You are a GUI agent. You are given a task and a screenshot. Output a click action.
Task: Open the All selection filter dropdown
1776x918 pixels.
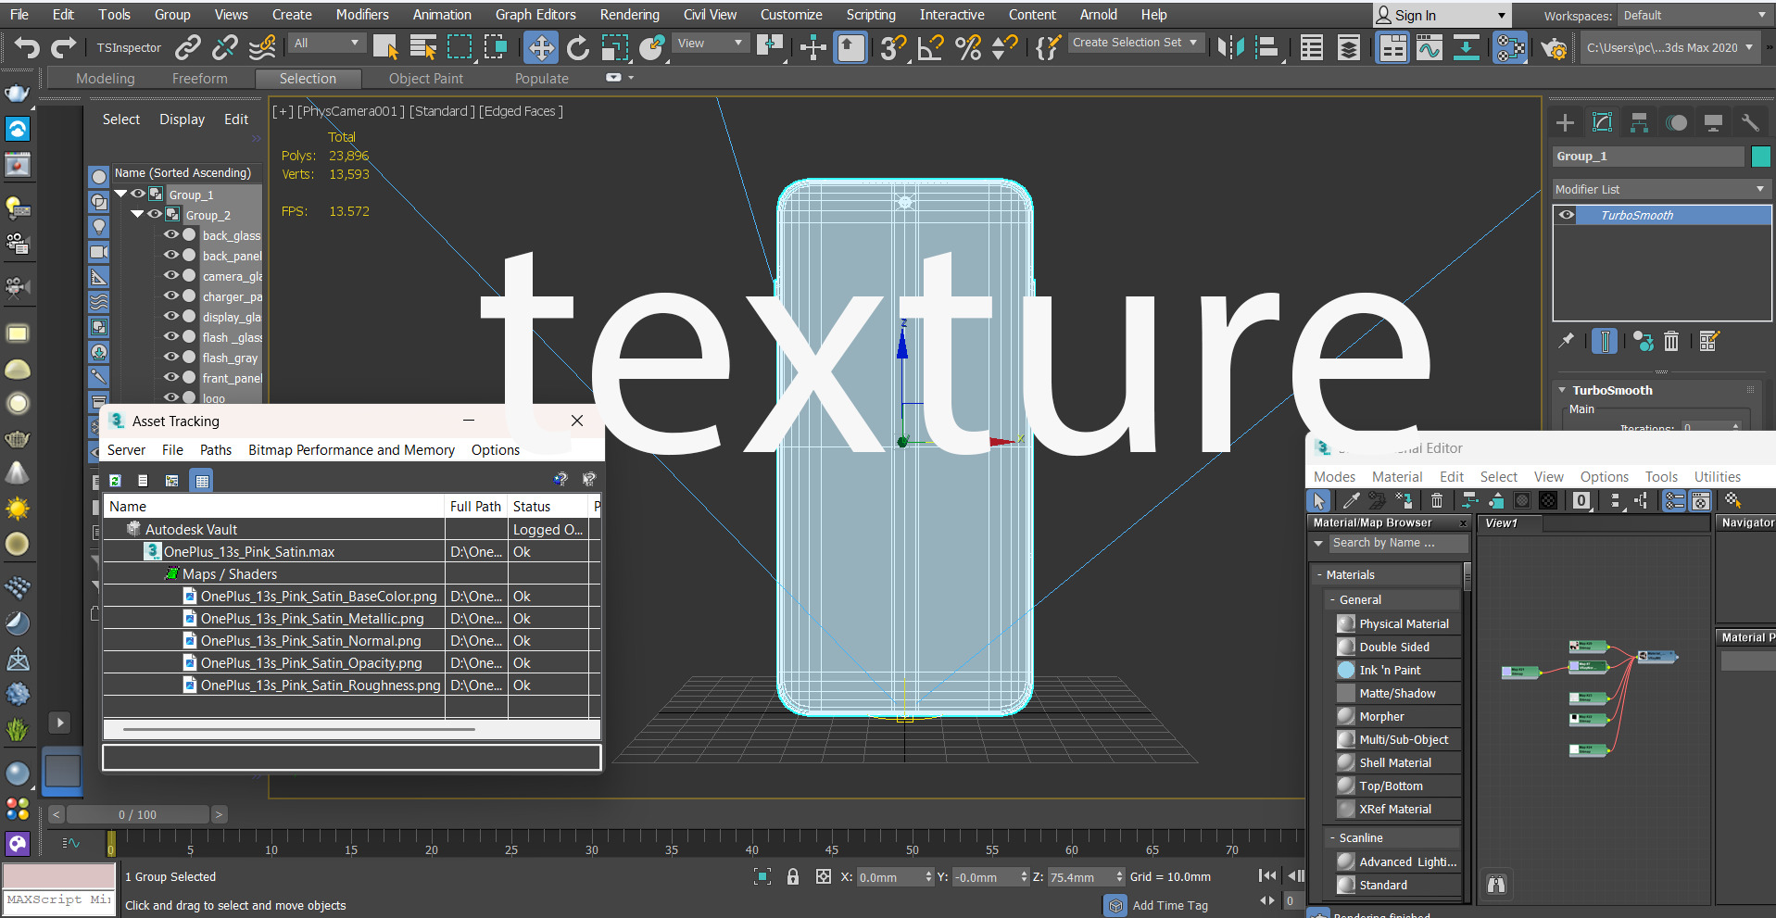pos(325,44)
